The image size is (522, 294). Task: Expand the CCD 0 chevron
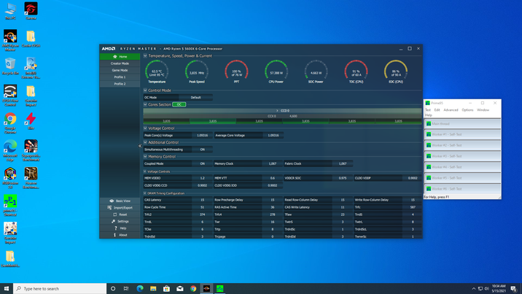(x=277, y=111)
